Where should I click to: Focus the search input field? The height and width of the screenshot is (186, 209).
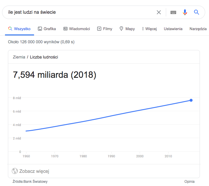tap(79, 12)
